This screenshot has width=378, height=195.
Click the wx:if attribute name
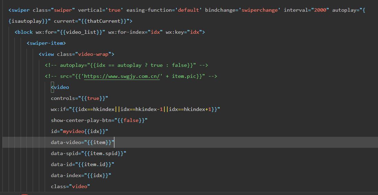click(x=58, y=109)
